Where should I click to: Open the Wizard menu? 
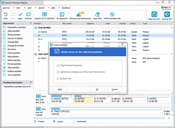[41, 8]
